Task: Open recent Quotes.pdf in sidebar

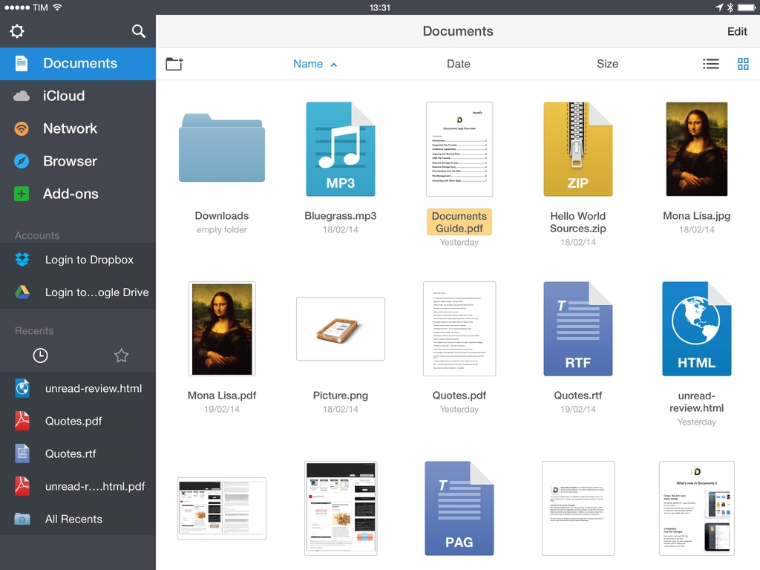Action: pos(78,422)
